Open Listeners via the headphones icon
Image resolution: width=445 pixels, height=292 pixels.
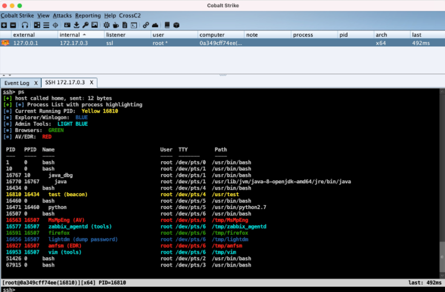pyautogui.click(x=25, y=25)
